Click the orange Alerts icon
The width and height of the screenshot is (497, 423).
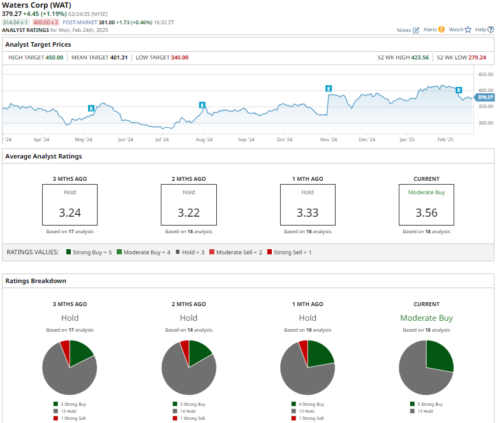441,29
